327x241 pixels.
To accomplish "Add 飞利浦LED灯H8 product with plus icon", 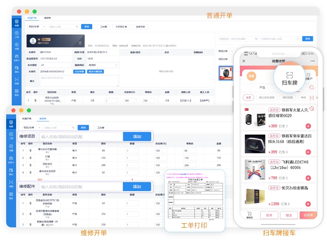I will click(308, 178).
